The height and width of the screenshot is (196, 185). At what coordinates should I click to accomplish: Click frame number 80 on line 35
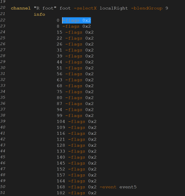(60, 97)
